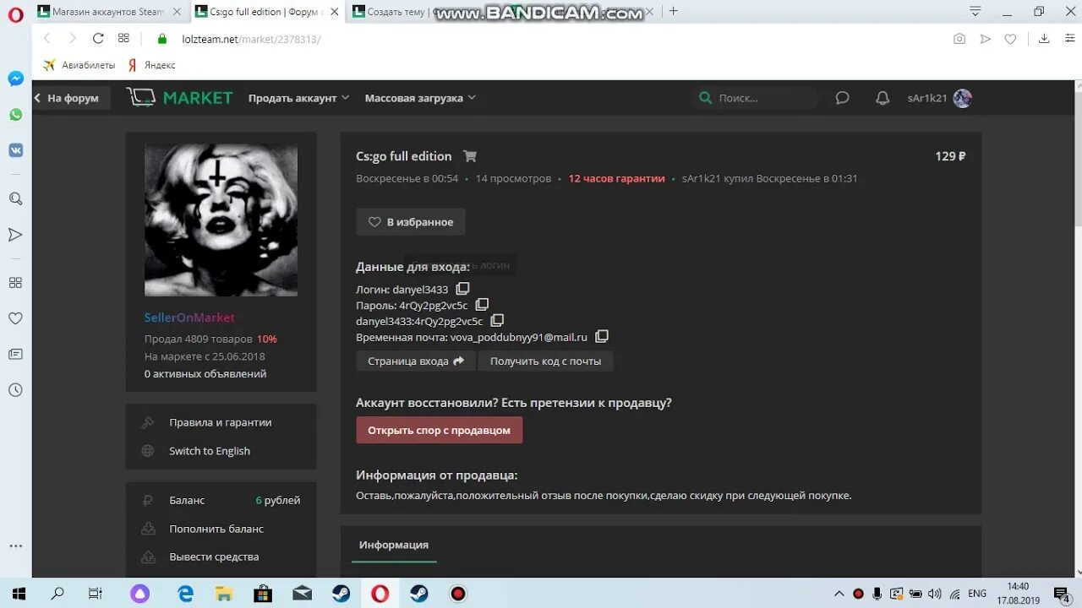Expand the Продать аккаунт dropdown
This screenshot has width=1082, height=608.
(x=298, y=98)
